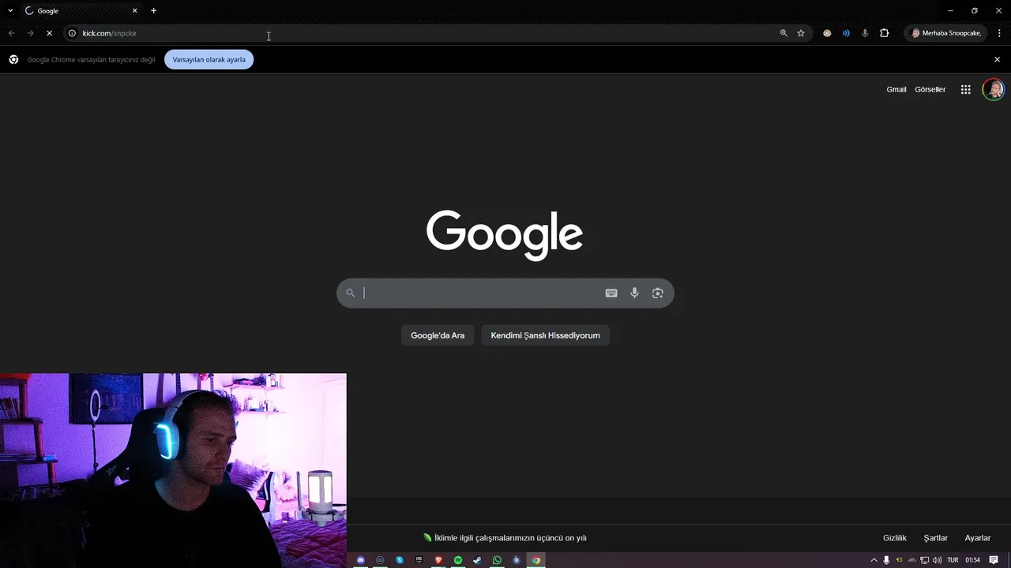This screenshot has width=1011, height=568.
Task: Close the Google tab
Action: 134,11
